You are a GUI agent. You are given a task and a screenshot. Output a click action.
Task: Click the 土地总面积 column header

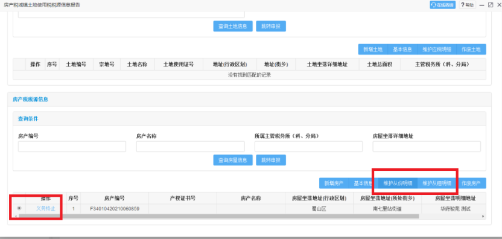tap(380, 64)
